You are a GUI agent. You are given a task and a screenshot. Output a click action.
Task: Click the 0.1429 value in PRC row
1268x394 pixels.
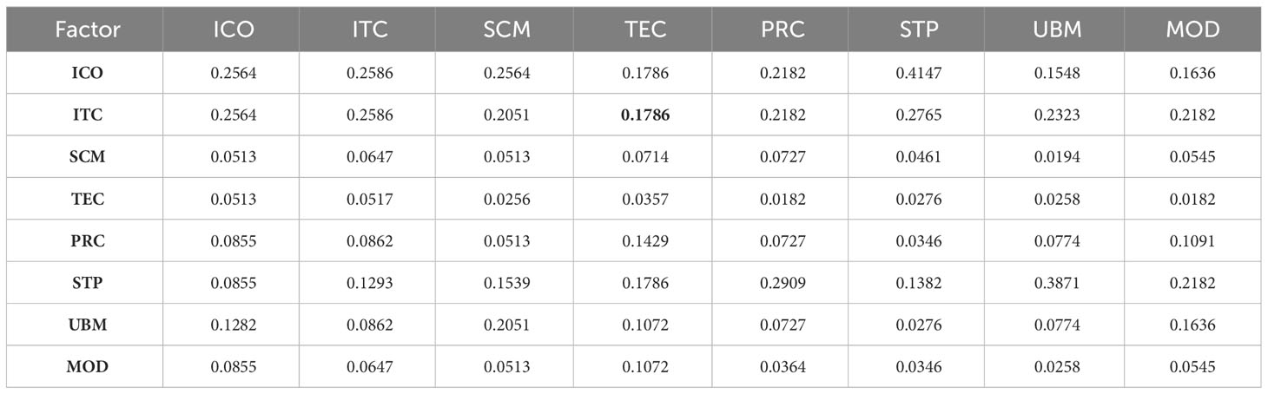[x=645, y=241]
